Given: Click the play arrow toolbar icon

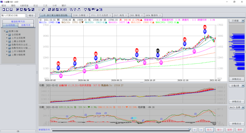Looking at the screenshot, I should (3, 10).
